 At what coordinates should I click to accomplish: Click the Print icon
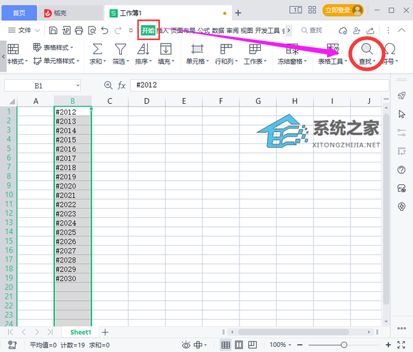(79, 30)
